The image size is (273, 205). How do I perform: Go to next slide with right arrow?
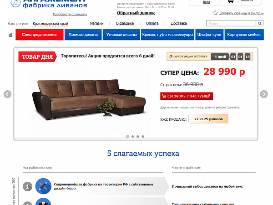click(x=264, y=94)
